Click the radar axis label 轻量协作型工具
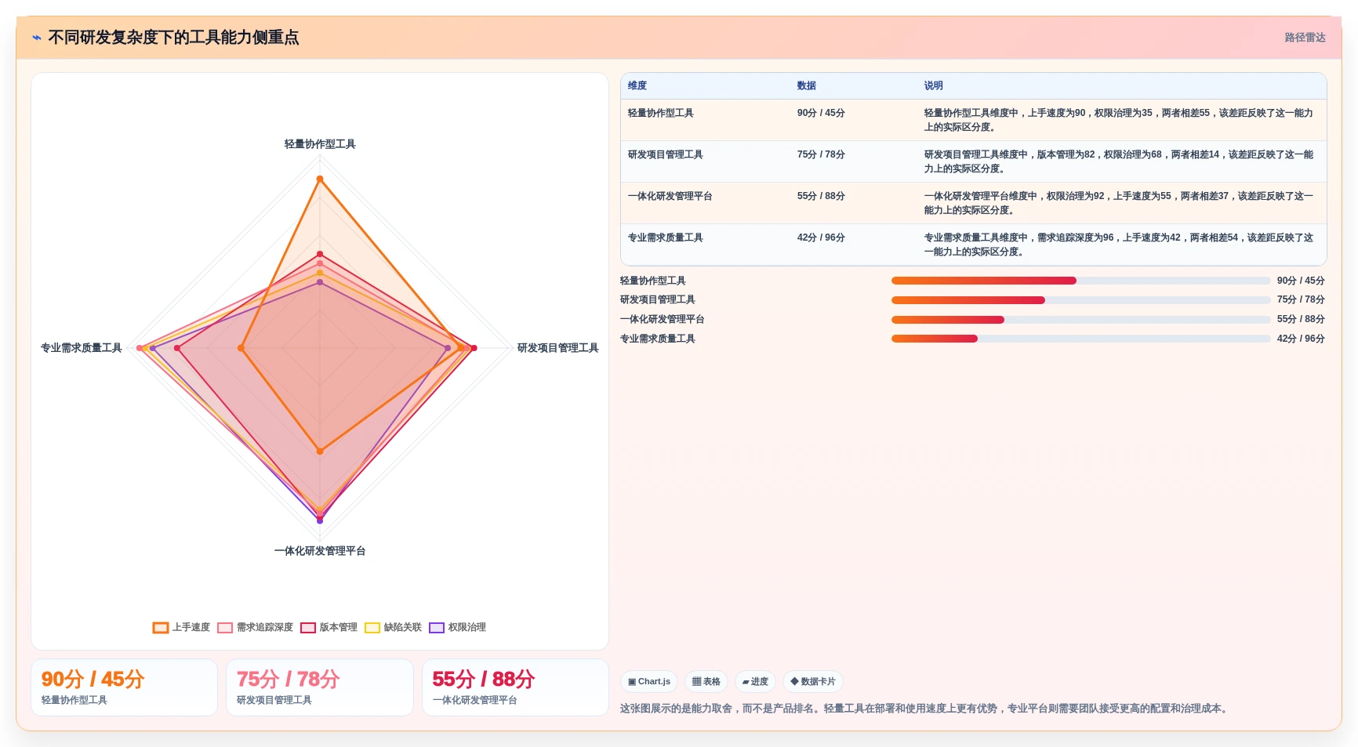The image size is (1358, 747). 320,144
